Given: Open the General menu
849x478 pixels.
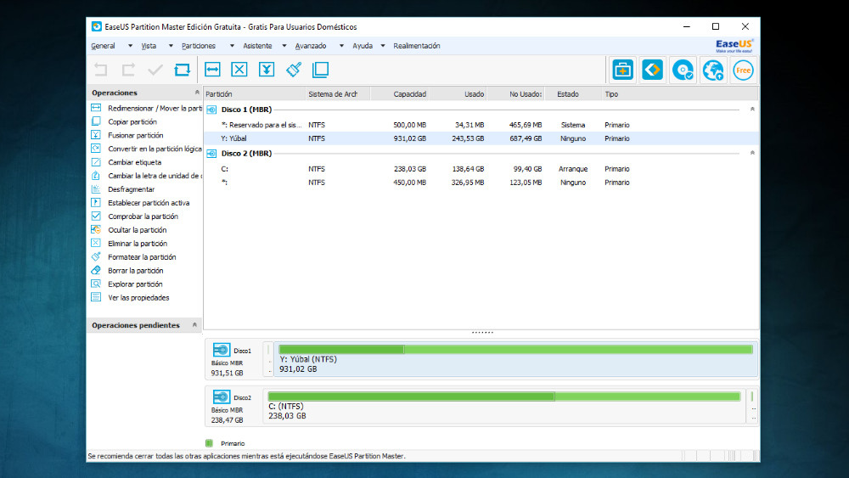Looking at the screenshot, I should pyautogui.click(x=103, y=46).
